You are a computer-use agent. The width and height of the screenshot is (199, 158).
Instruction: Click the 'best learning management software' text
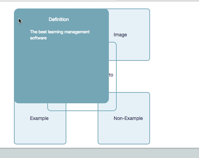pyautogui.click(x=60, y=35)
